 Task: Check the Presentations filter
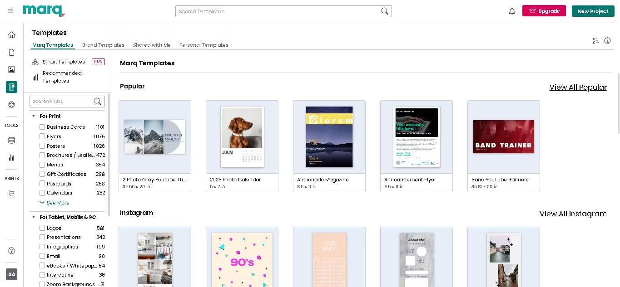point(42,237)
